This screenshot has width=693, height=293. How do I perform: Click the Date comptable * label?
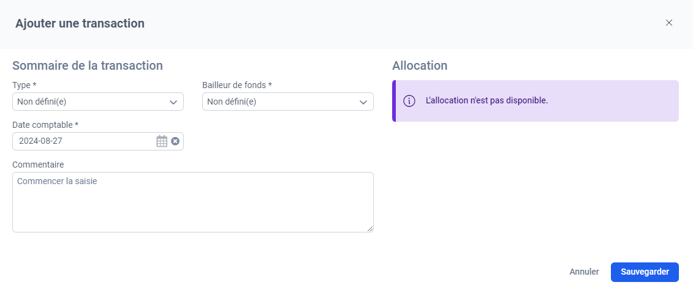45,125
